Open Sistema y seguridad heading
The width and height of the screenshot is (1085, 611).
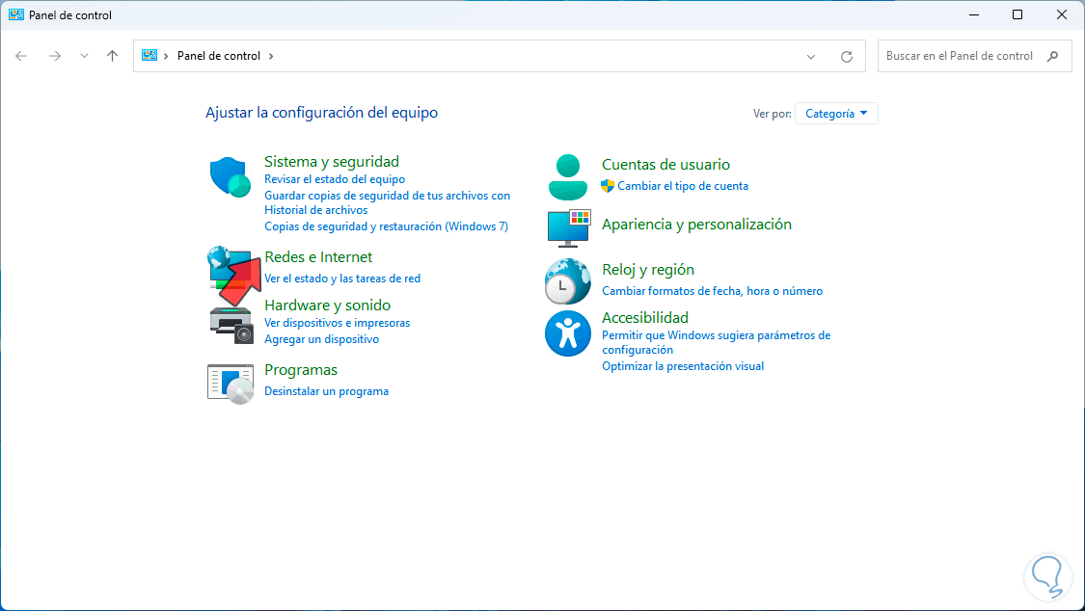(x=332, y=161)
